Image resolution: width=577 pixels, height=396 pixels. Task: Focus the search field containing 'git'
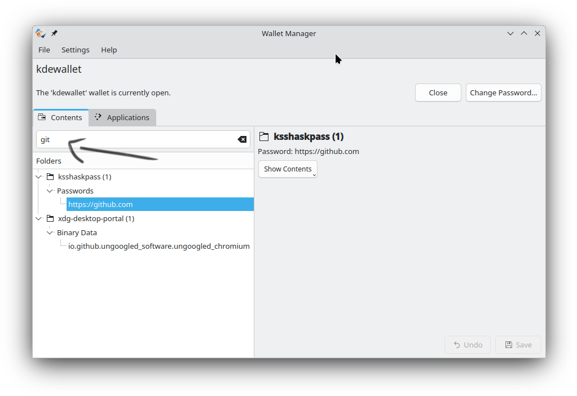135,139
